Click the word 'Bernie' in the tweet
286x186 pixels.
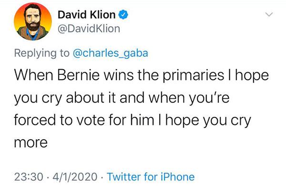(x=79, y=75)
